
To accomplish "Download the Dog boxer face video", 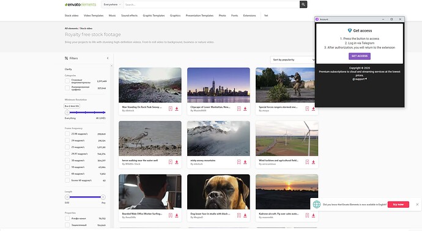I will tap(245, 215).
